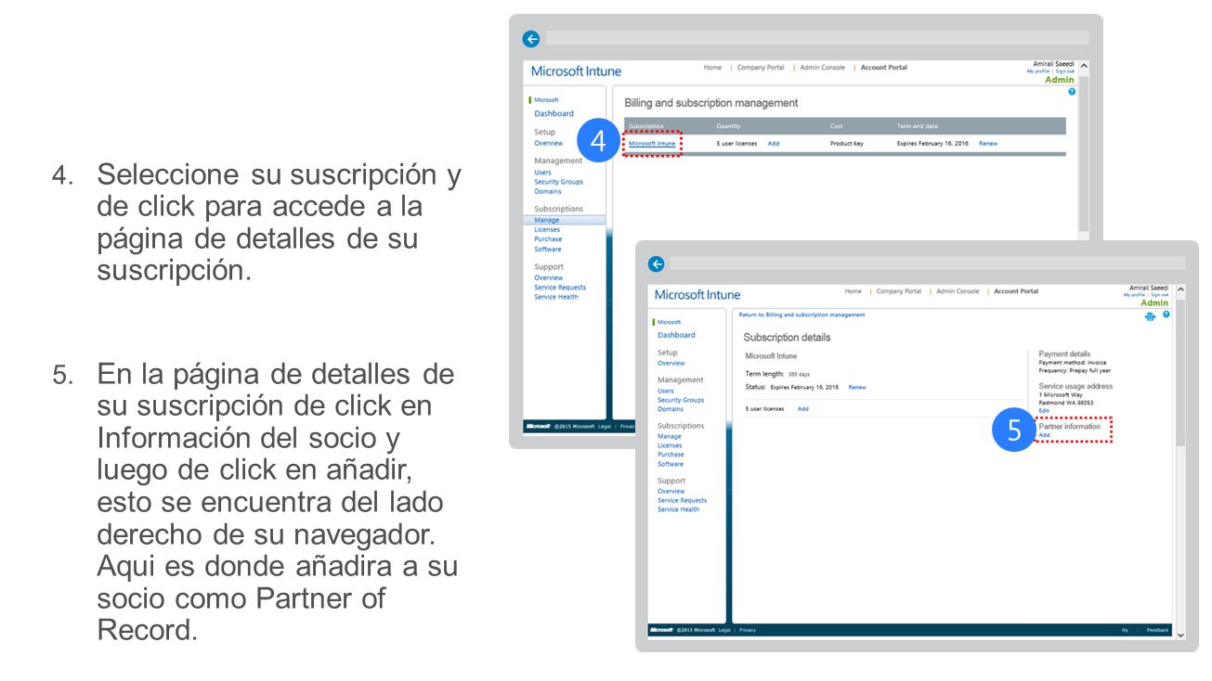Click scroll-up arrow in Subscription details window
The height and width of the screenshot is (681, 1212).
pyautogui.click(x=1180, y=290)
